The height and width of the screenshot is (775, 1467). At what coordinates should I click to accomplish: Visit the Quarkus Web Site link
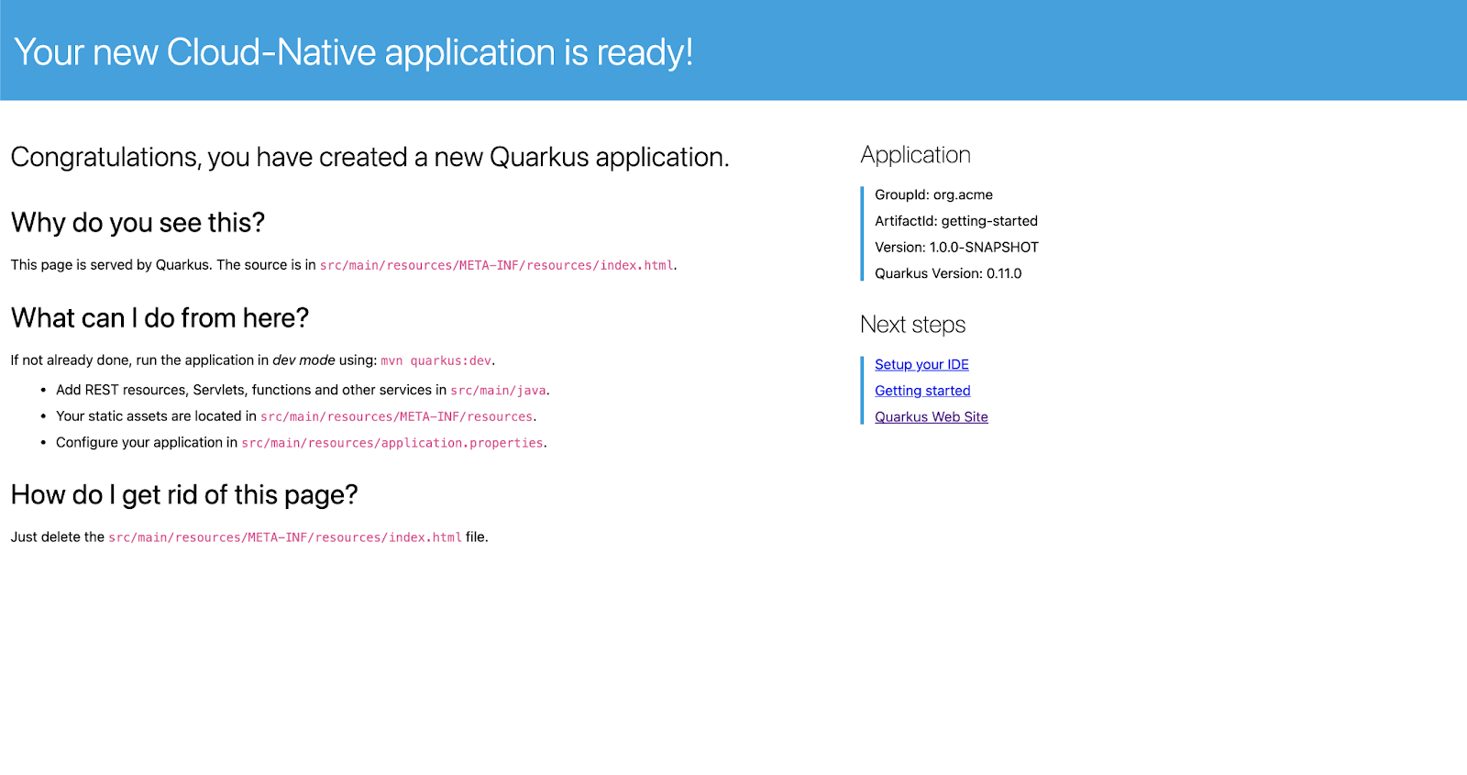click(x=932, y=416)
